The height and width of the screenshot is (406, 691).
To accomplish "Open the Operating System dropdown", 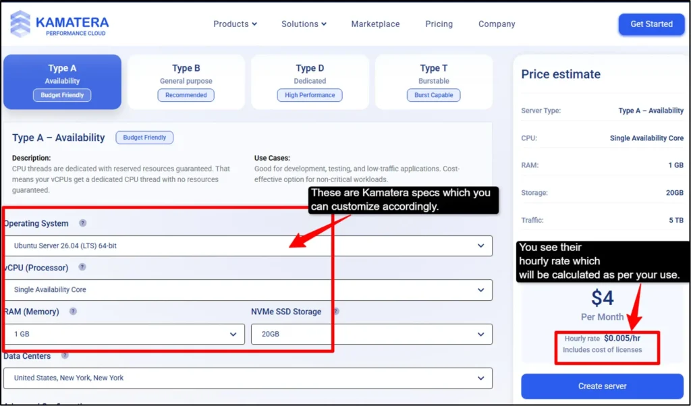I will (x=248, y=245).
